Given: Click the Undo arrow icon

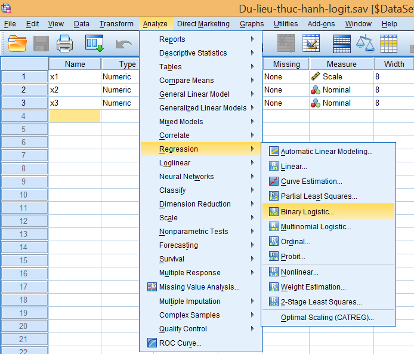Looking at the screenshot, I should coord(124,44).
